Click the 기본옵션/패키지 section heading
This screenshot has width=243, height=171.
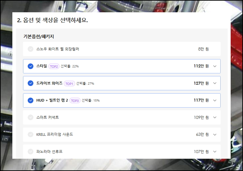39,37
